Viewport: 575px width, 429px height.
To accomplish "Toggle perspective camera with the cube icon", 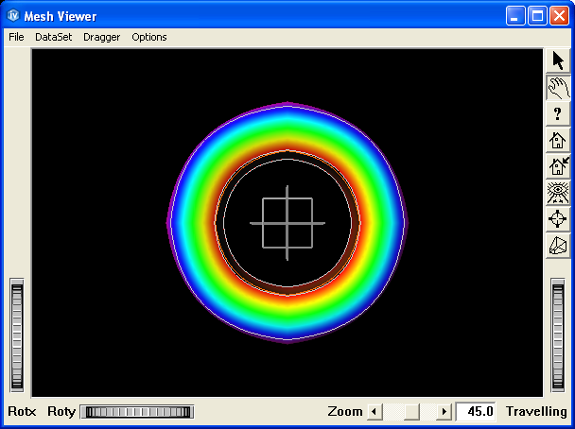I will [558, 246].
